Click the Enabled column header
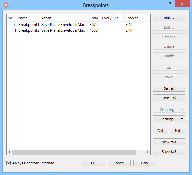The height and width of the screenshot is (175, 192). coord(137,18)
